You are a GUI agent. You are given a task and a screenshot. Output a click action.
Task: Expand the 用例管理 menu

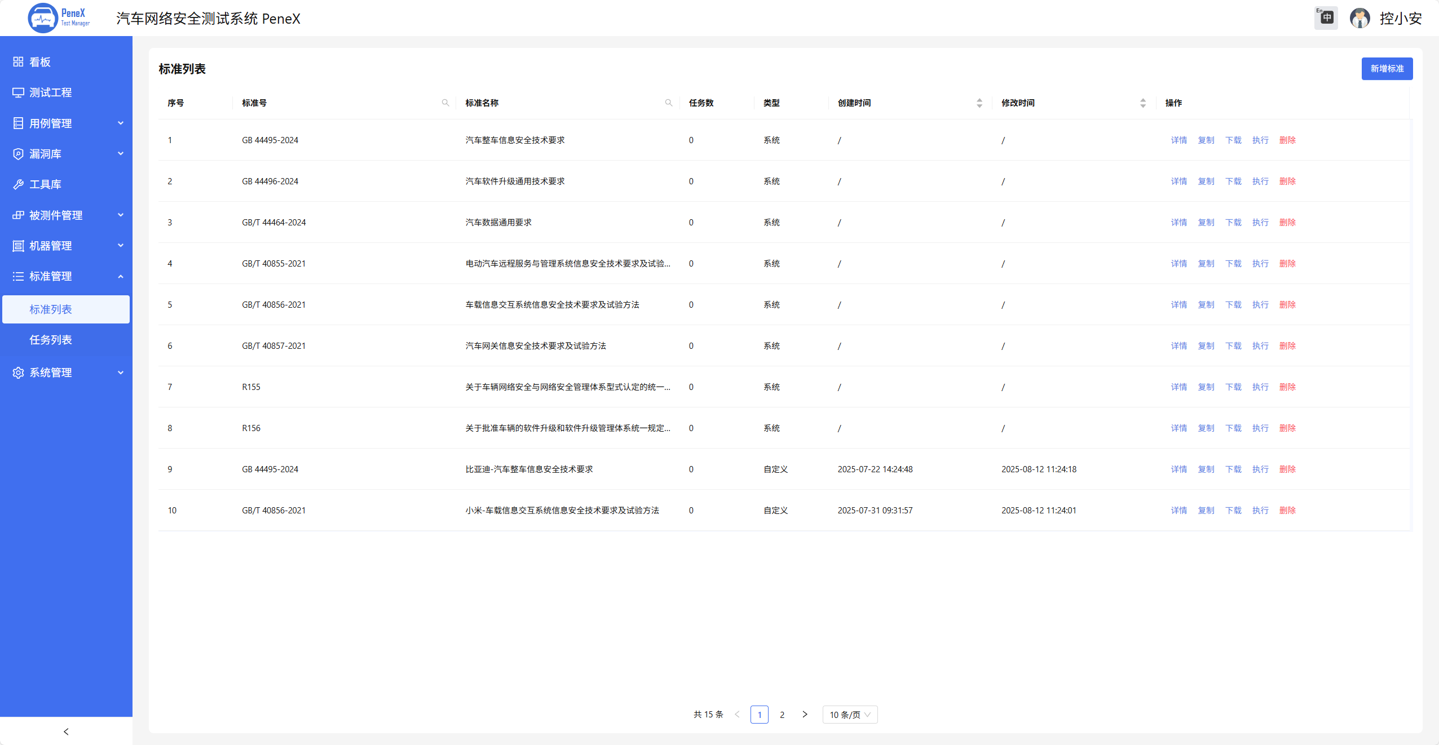tap(66, 123)
